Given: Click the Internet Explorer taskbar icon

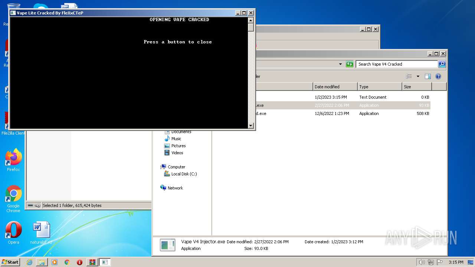Looking at the screenshot, I should [x=29, y=262].
